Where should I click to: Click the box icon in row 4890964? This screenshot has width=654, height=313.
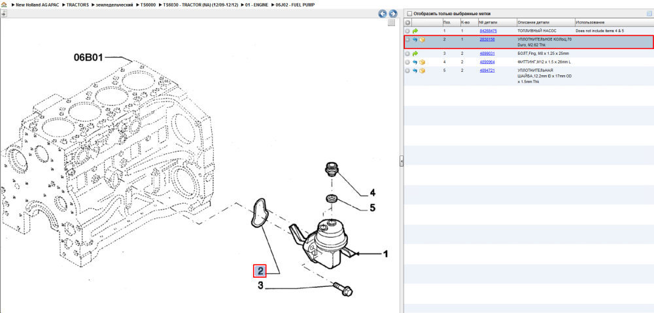click(x=422, y=62)
